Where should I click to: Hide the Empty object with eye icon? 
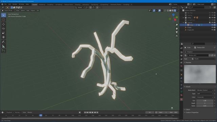(212, 27)
